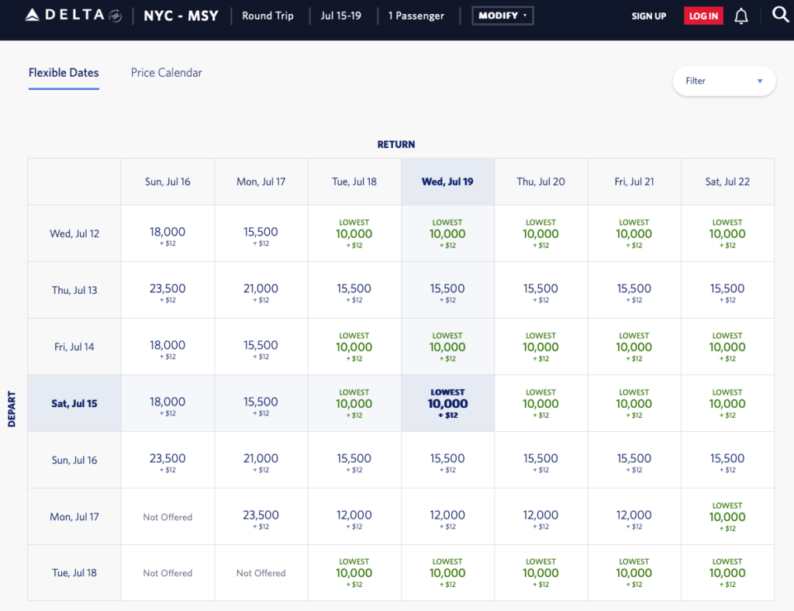Pick Thu Jul 13 to Mon Jul 17 fare 21,000
The width and height of the screenshot is (794, 611).
(261, 291)
